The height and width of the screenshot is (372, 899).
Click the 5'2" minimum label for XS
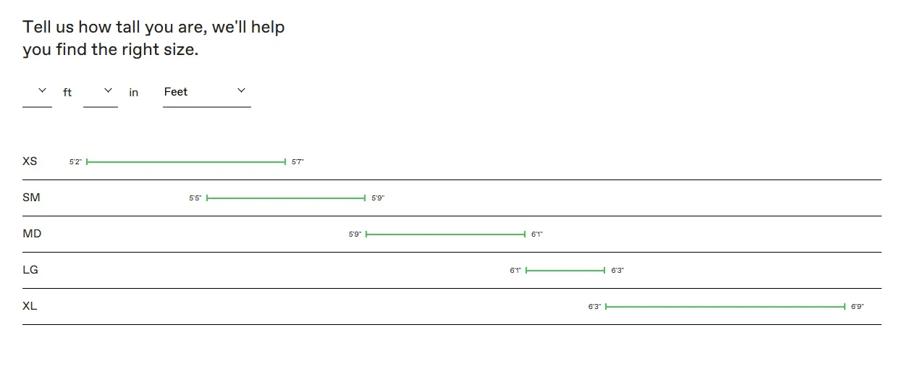[75, 162]
